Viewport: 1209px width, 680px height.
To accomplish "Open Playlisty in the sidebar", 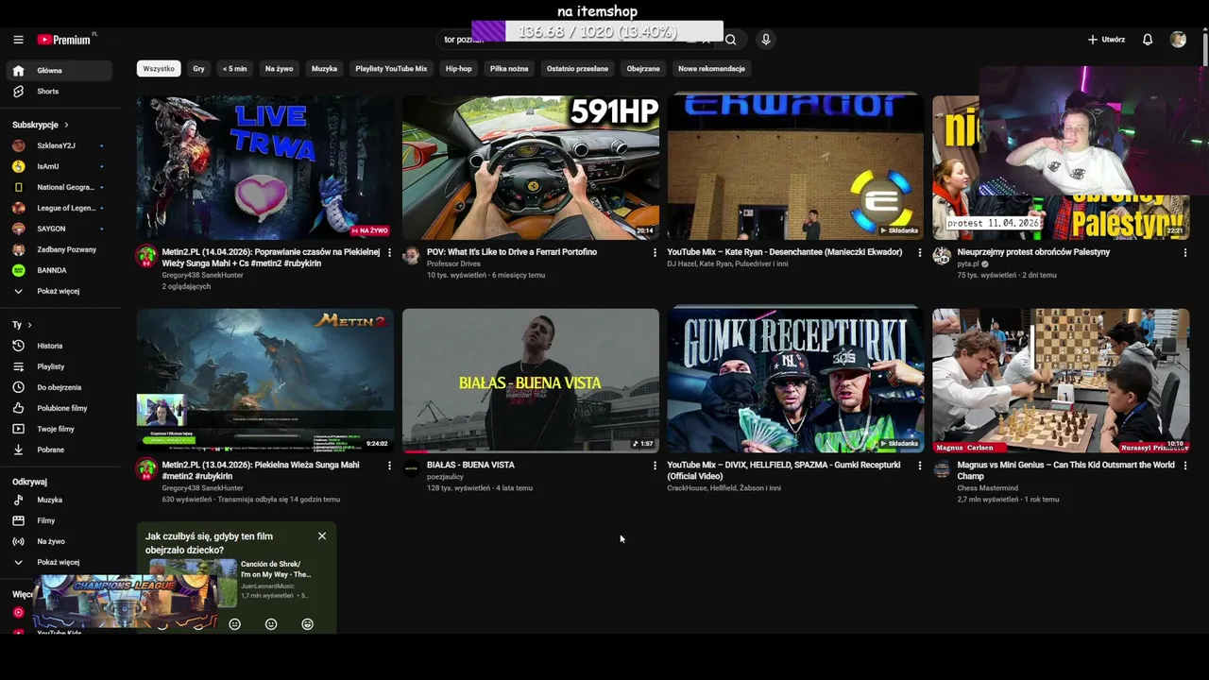I will click(x=60, y=366).
